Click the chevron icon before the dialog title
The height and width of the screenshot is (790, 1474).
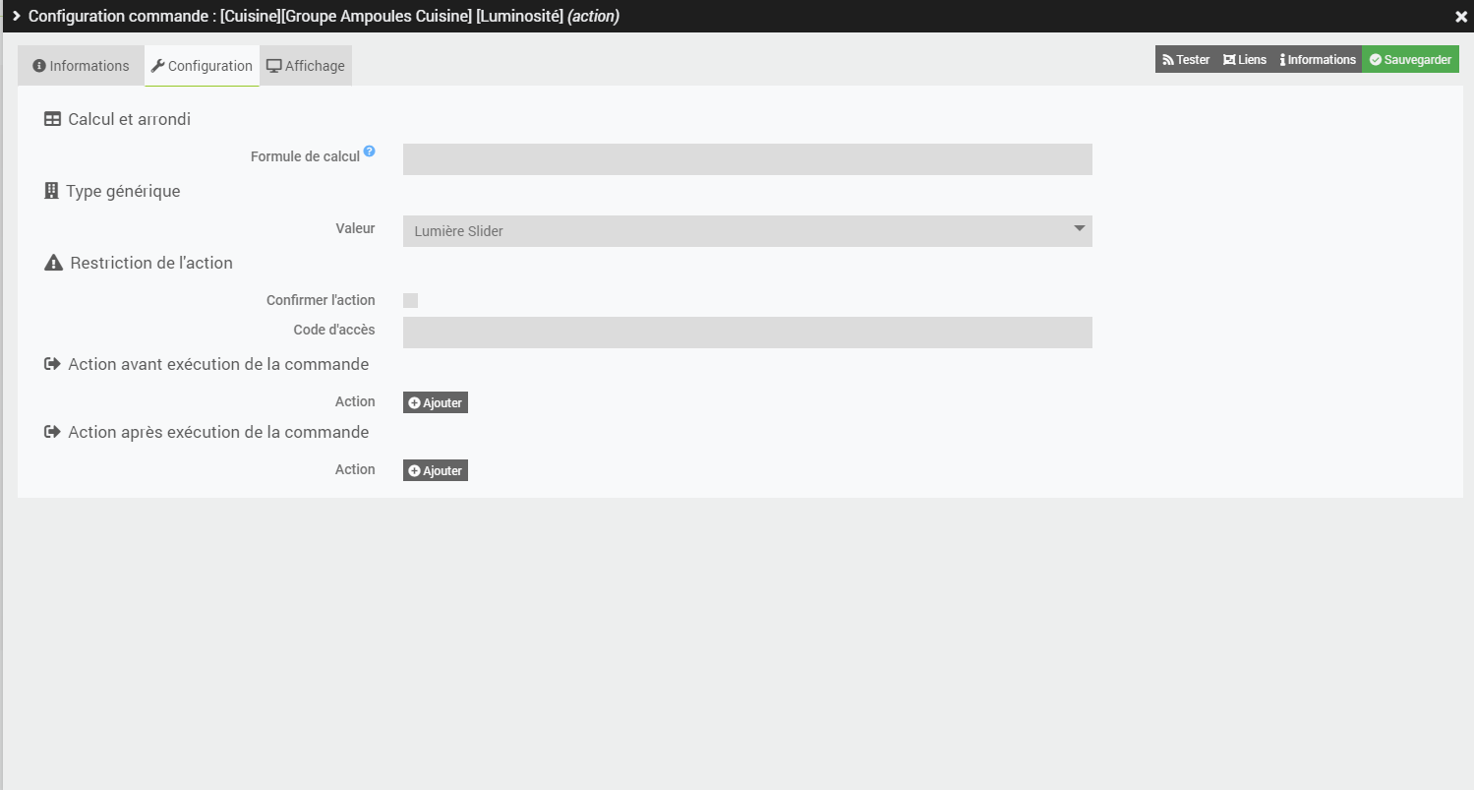pyautogui.click(x=16, y=16)
